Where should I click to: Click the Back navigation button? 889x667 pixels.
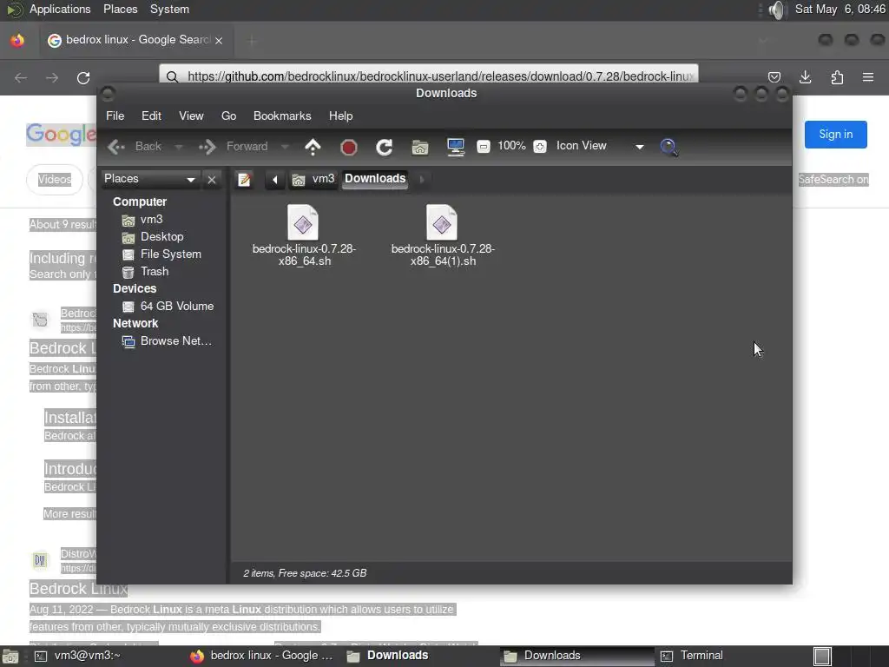tap(135, 147)
